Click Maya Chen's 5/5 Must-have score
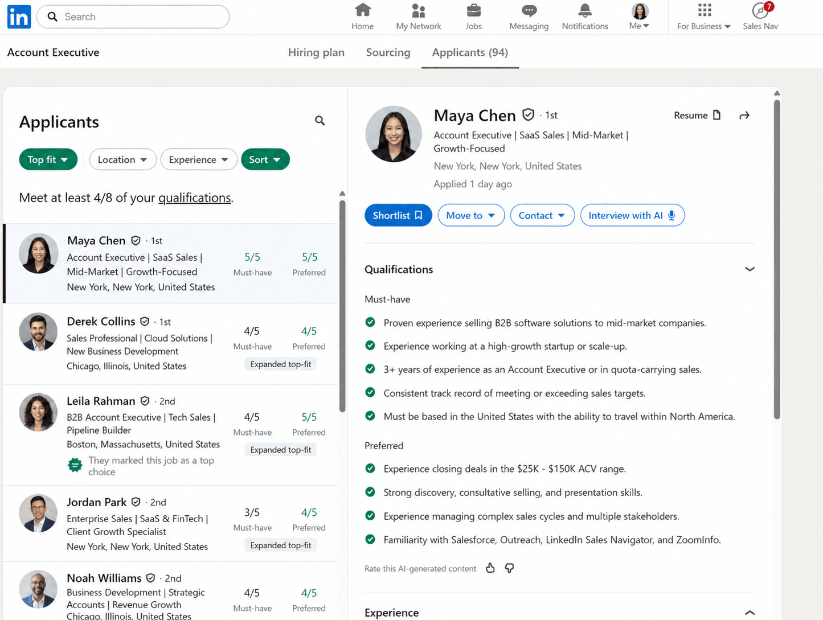Image resolution: width=823 pixels, height=620 pixels. 252,257
